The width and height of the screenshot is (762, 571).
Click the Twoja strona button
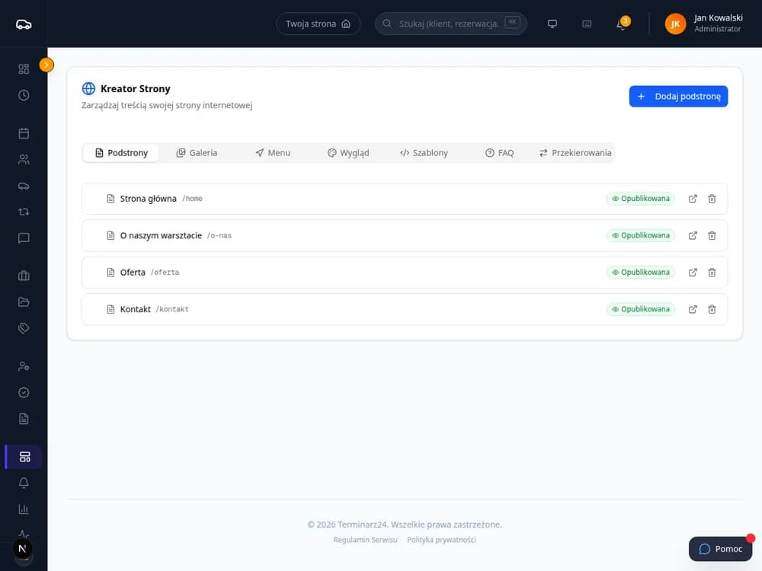click(x=318, y=24)
